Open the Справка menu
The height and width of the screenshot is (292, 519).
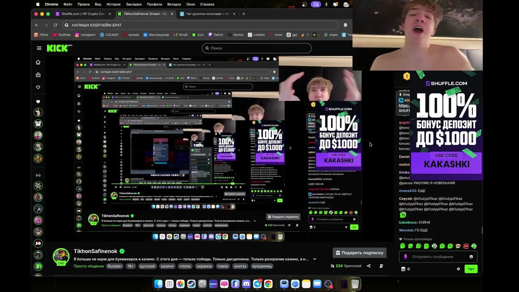tap(207, 4)
